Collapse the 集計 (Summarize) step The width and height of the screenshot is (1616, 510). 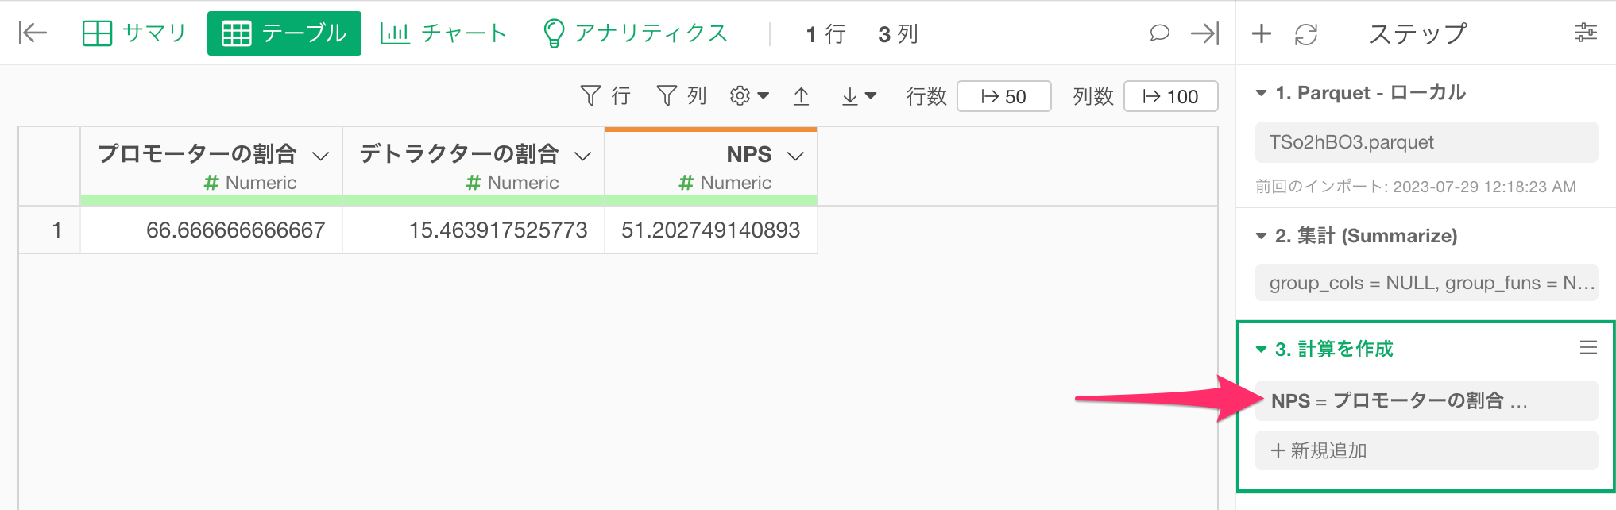point(1261,236)
